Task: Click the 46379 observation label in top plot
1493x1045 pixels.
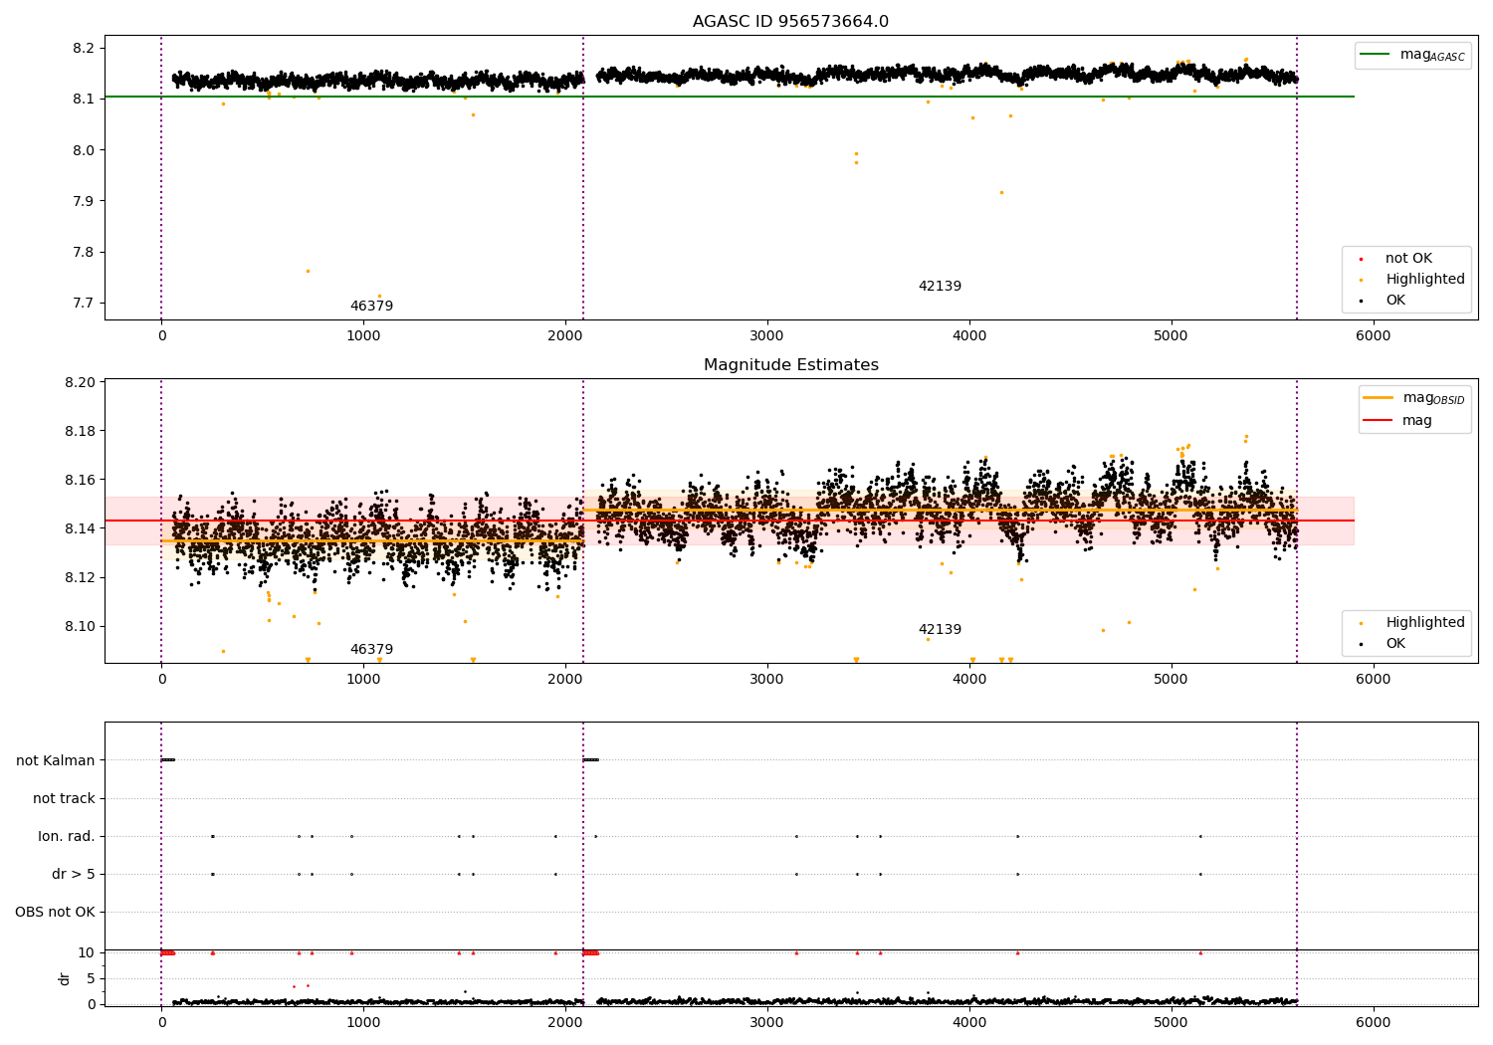Action: coord(371,307)
